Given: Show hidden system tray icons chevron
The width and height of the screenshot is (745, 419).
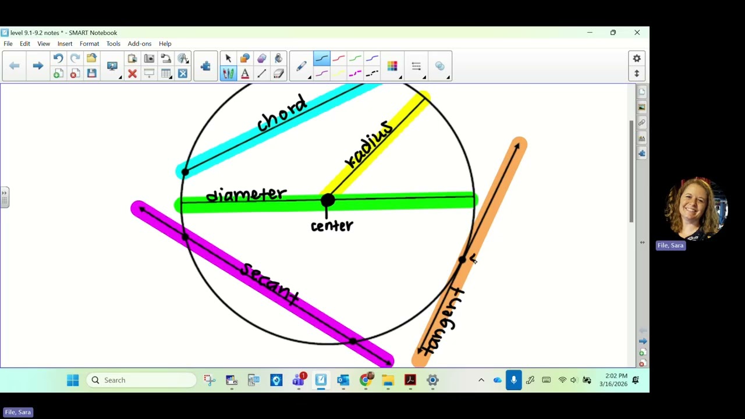Looking at the screenshot, I should point(481,380).
